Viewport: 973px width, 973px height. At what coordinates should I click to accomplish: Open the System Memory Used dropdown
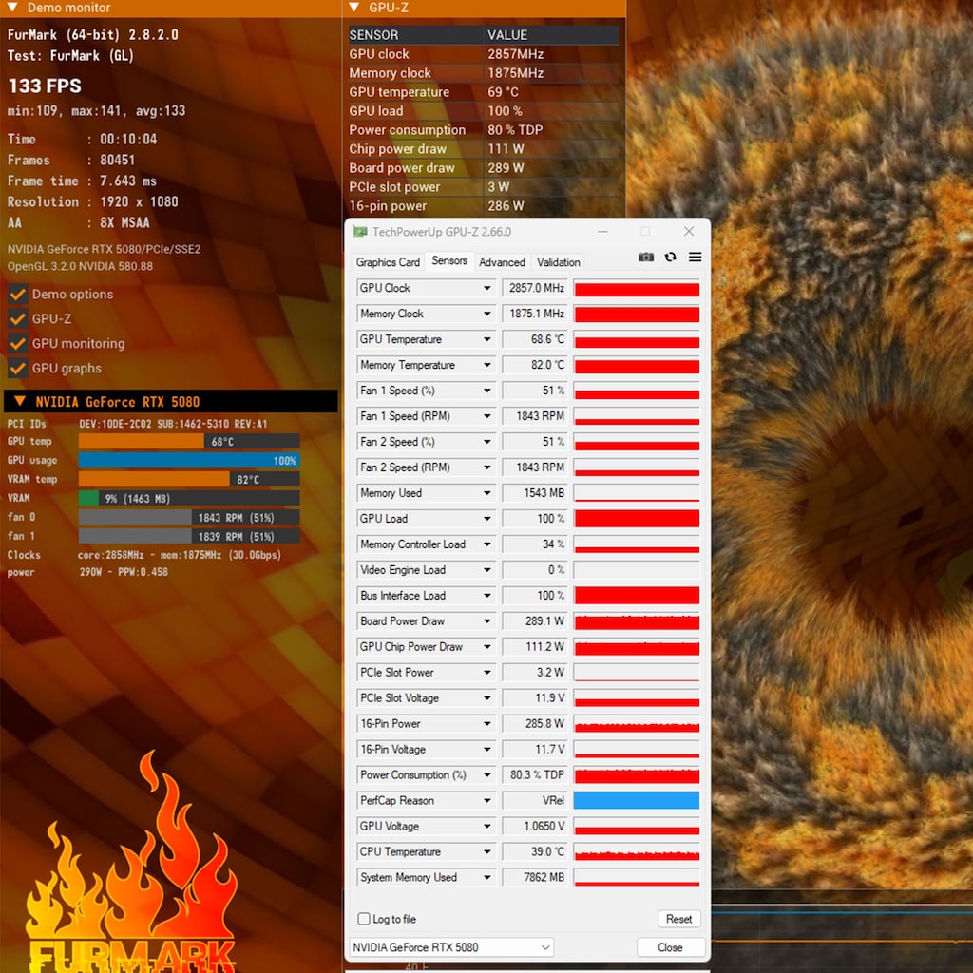pyautogui.click(x=487, y=877)
